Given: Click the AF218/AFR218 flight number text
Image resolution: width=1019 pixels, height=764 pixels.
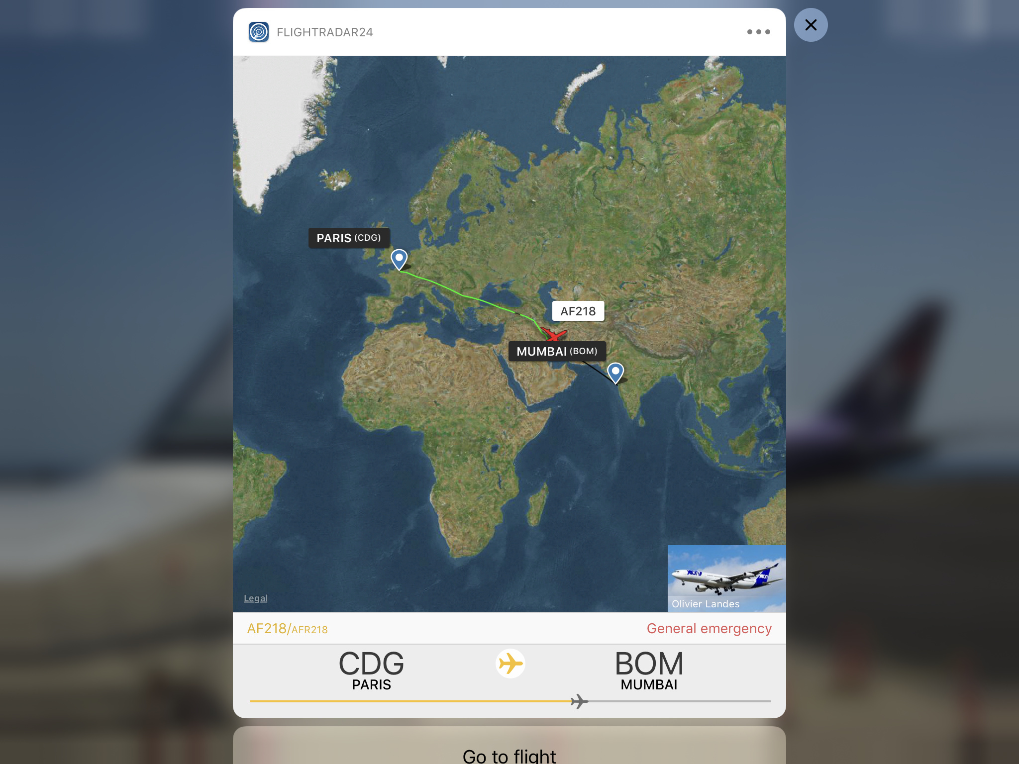Looking at the screenshot, I should click(288, 629).
